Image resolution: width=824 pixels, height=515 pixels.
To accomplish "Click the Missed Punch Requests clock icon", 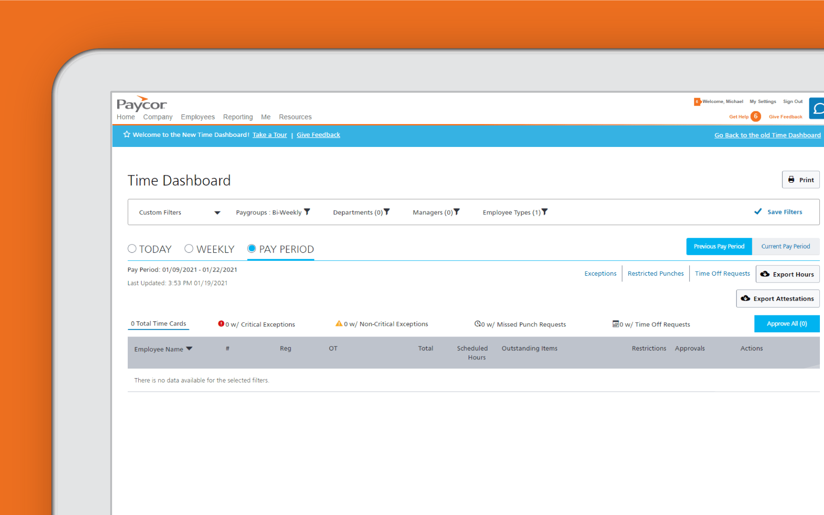I will coord(477,324).
